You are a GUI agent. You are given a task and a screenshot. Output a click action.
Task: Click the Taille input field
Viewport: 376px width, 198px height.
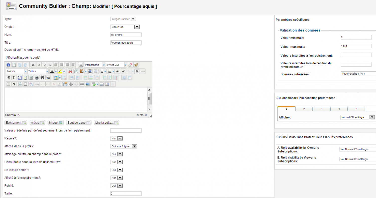[126, 193]
